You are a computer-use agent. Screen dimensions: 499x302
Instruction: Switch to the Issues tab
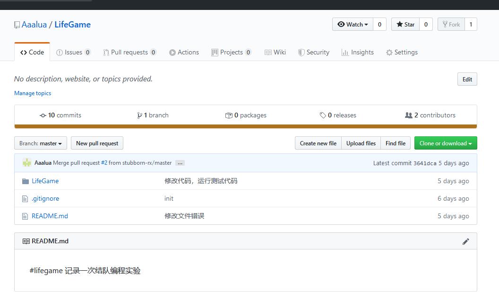coord(73,52)
